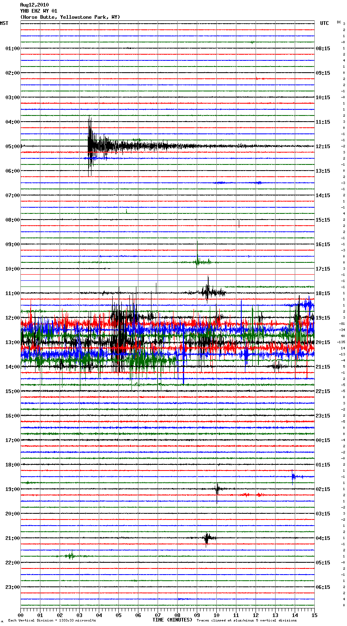The image size is (347, 626).
Task: Select the 05:00 MST time label
Action: tap(12, 147)
